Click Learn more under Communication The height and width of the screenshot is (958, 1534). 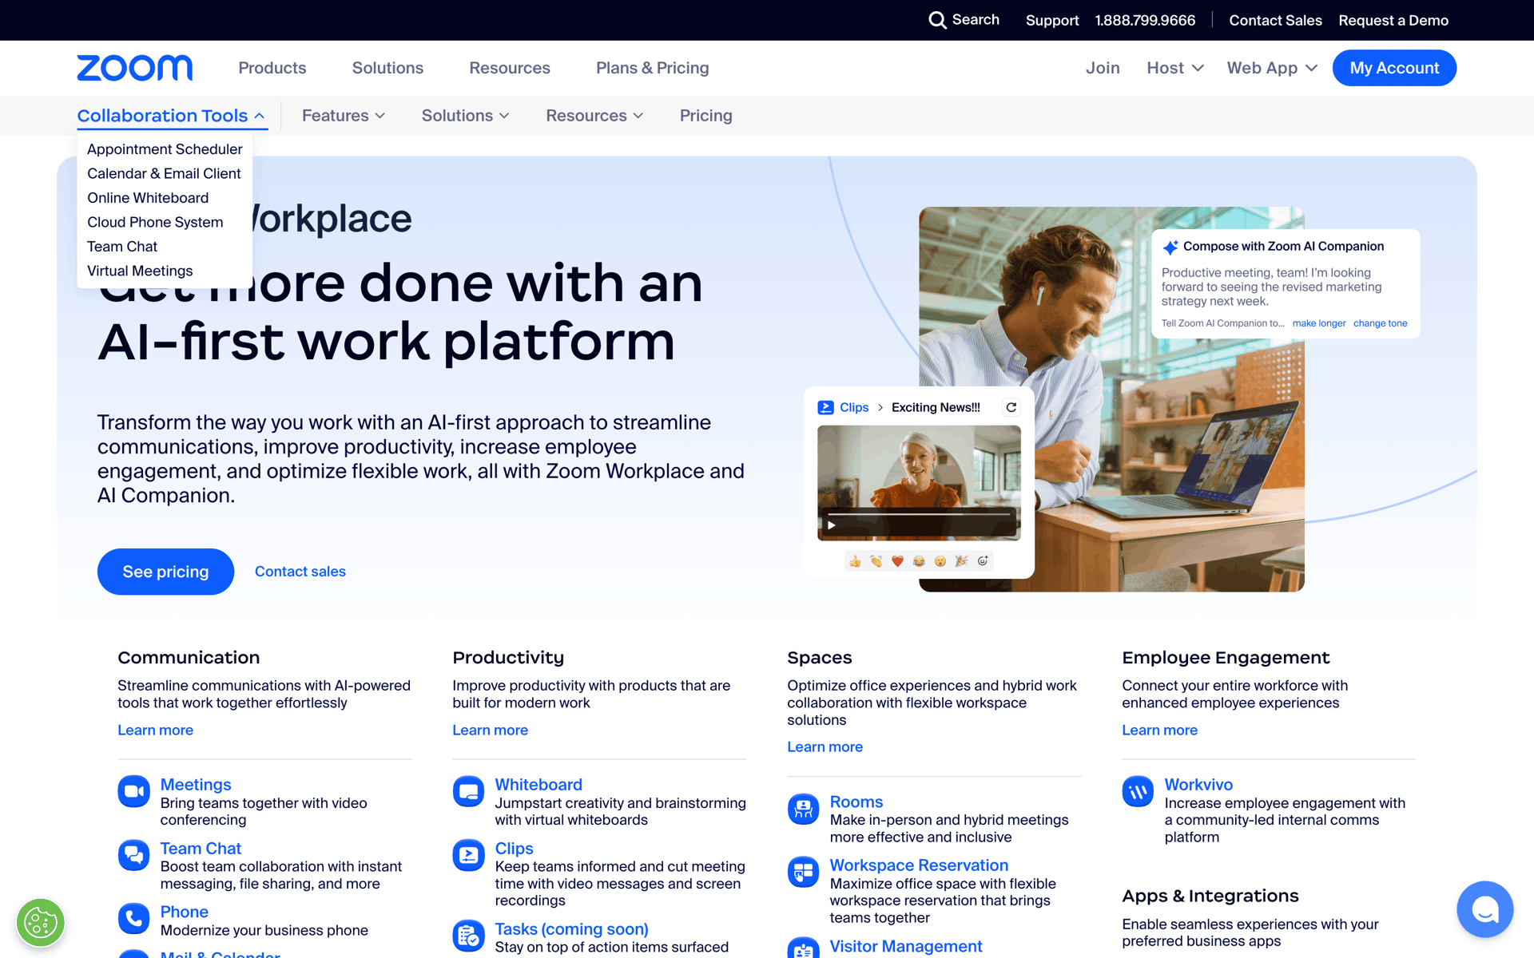click(155, 730)
